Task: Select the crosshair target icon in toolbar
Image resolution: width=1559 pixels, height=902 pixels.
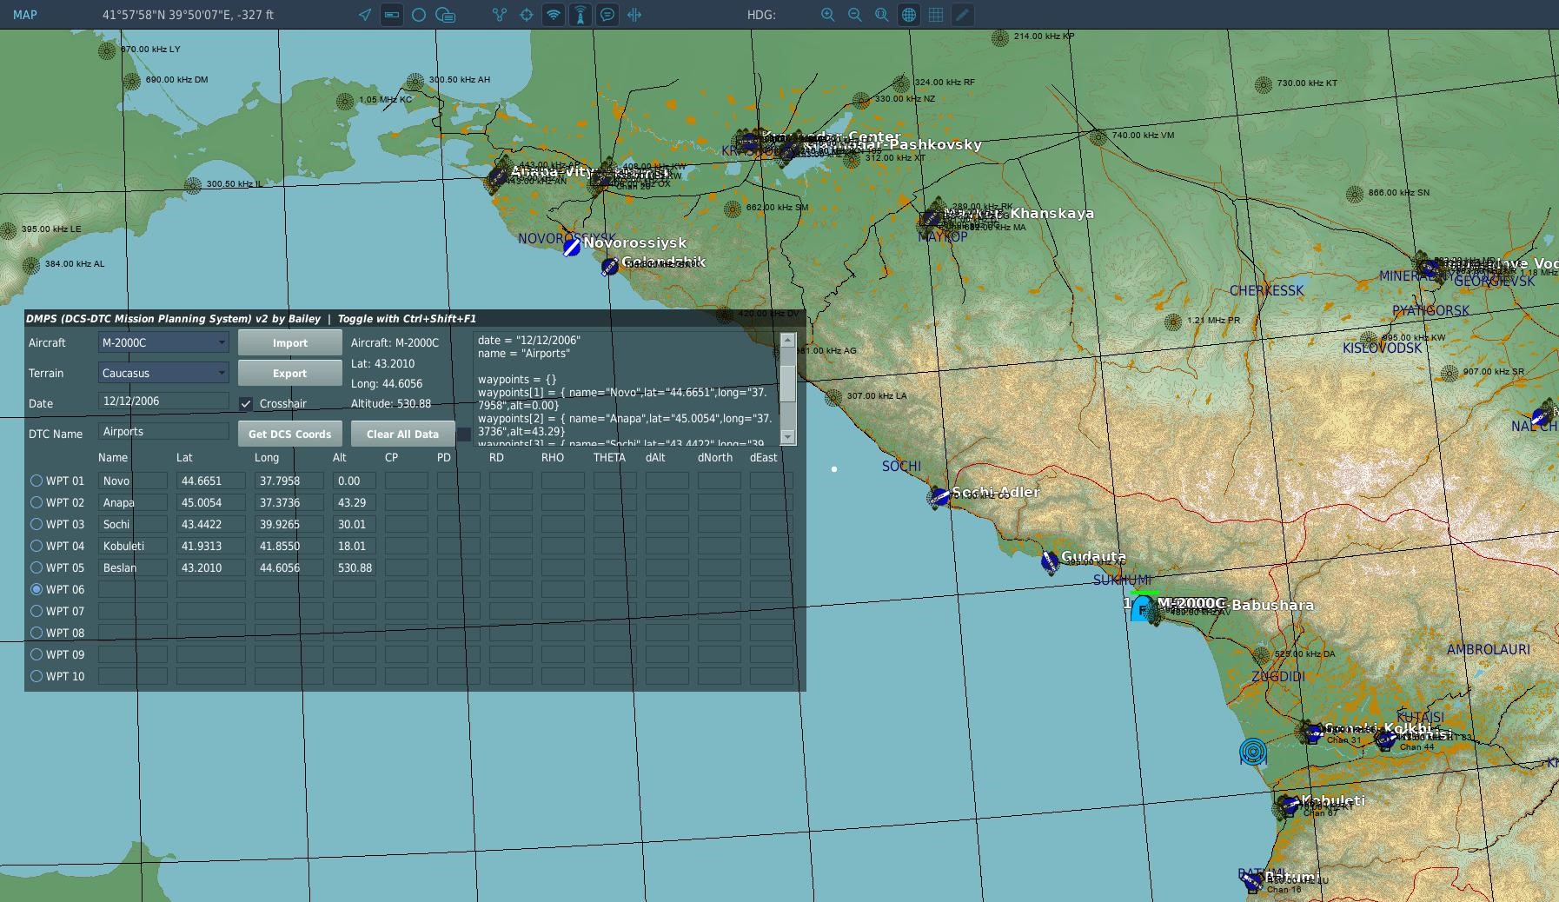Action: (x=526, y=15)
